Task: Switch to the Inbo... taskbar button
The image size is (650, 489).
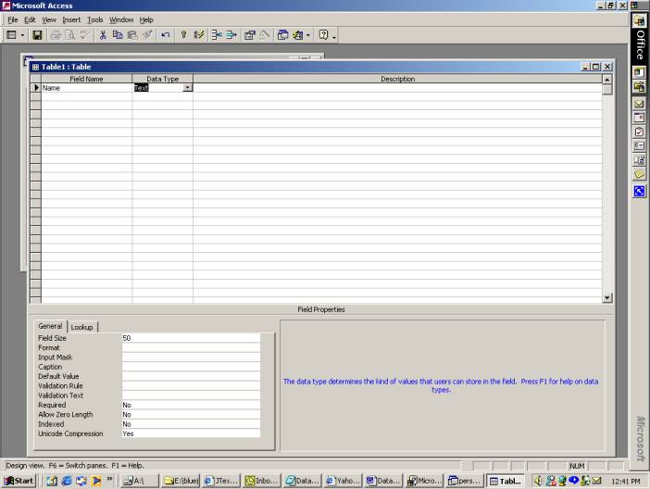Action: (x=262, y=481)
